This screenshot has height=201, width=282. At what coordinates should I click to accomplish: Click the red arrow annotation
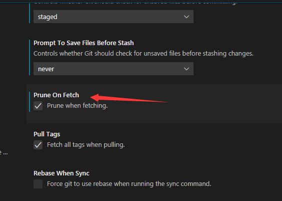pos(129,98)
